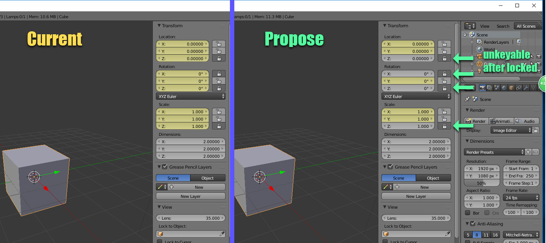Screen dimensions: 546x243
Task: Switch to Object tab in Propose Grease Pencil
Action: (x=433, y=178)
